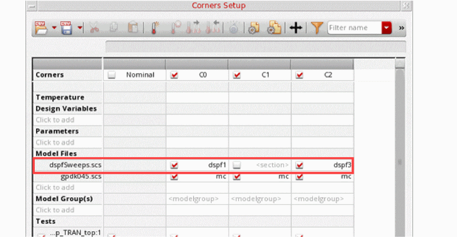The height and width of the screenshot is (237, 457).
Task: Click the C1 column name
Action: click(x=266, y=75)
